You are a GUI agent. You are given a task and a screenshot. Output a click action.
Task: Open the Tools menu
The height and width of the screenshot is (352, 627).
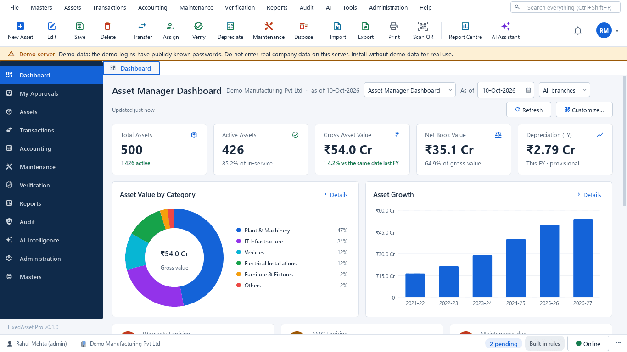coord(350,7)
